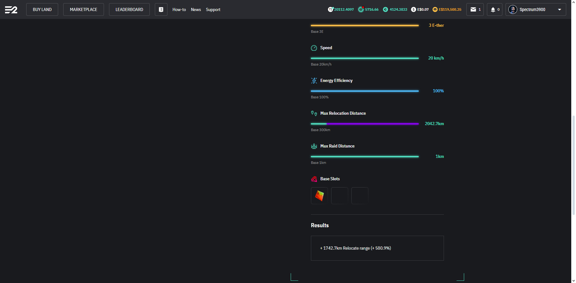Image resolution: width=576 pixels, height=283 pixels.
Task: Open the MARKETPLACE page
Action: pos(83,9)
